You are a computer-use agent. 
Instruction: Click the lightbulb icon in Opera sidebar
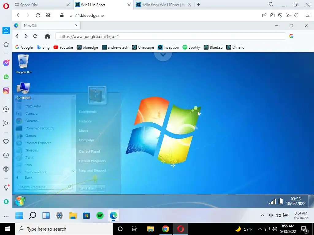[x=6, y=188]
